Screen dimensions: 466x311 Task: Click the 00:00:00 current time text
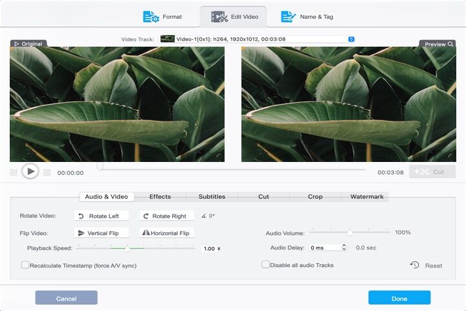pyautogui.click(x=71, y=173)
